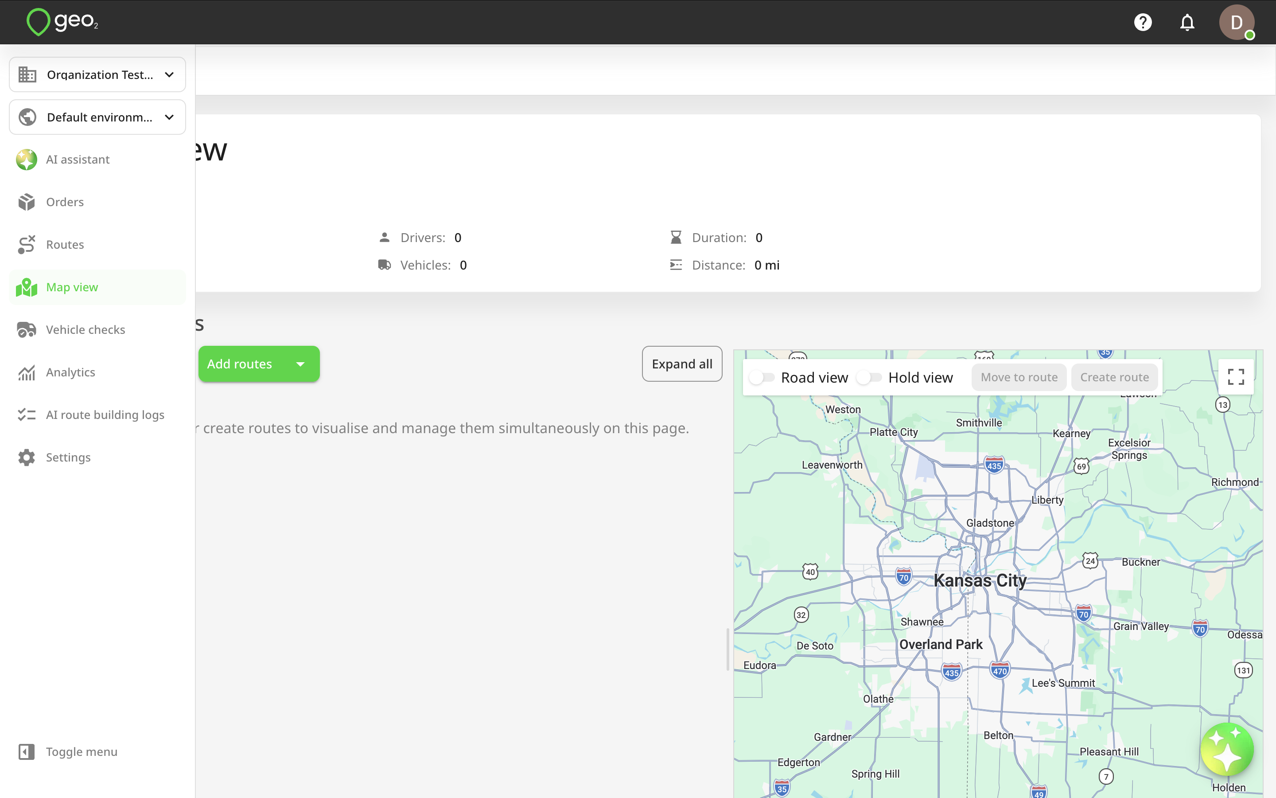The image size is (1276, 798).
Task: Enter fullscreen map mode
Action: tap(1236, 377)
